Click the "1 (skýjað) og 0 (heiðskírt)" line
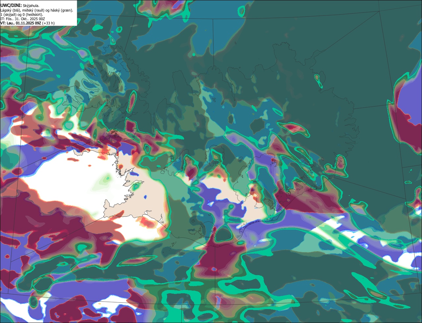 (22, 15)
